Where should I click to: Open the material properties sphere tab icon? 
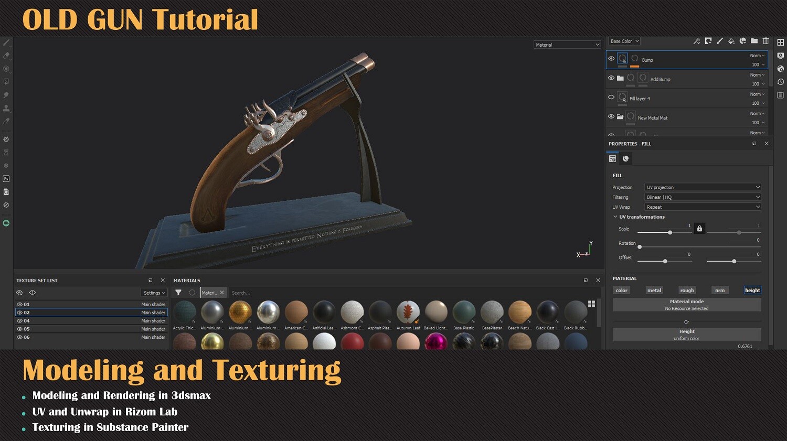(626, 158)
